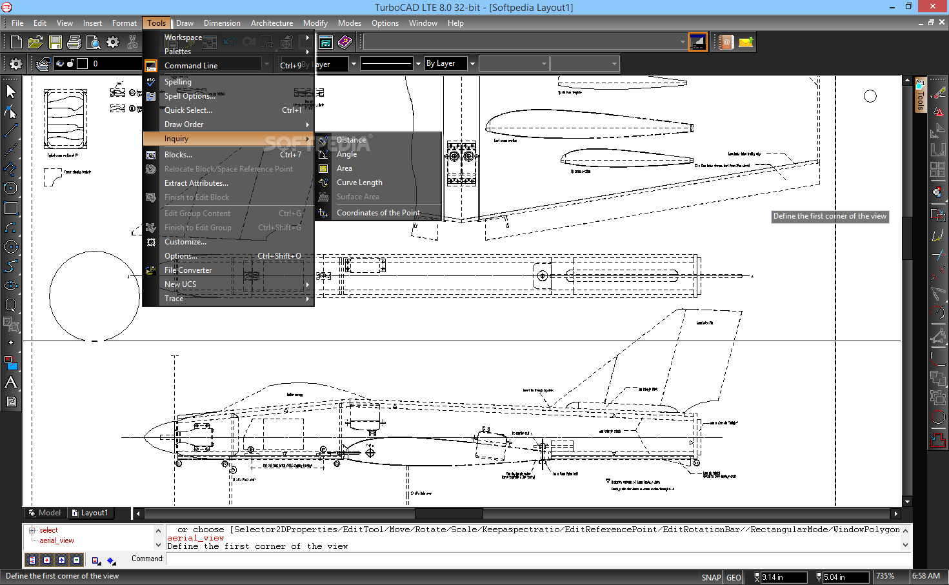This screenshot has width=949, height=585.
Task: Click the vertical scrollbar down arrow
Action: (x=907, y=502)
